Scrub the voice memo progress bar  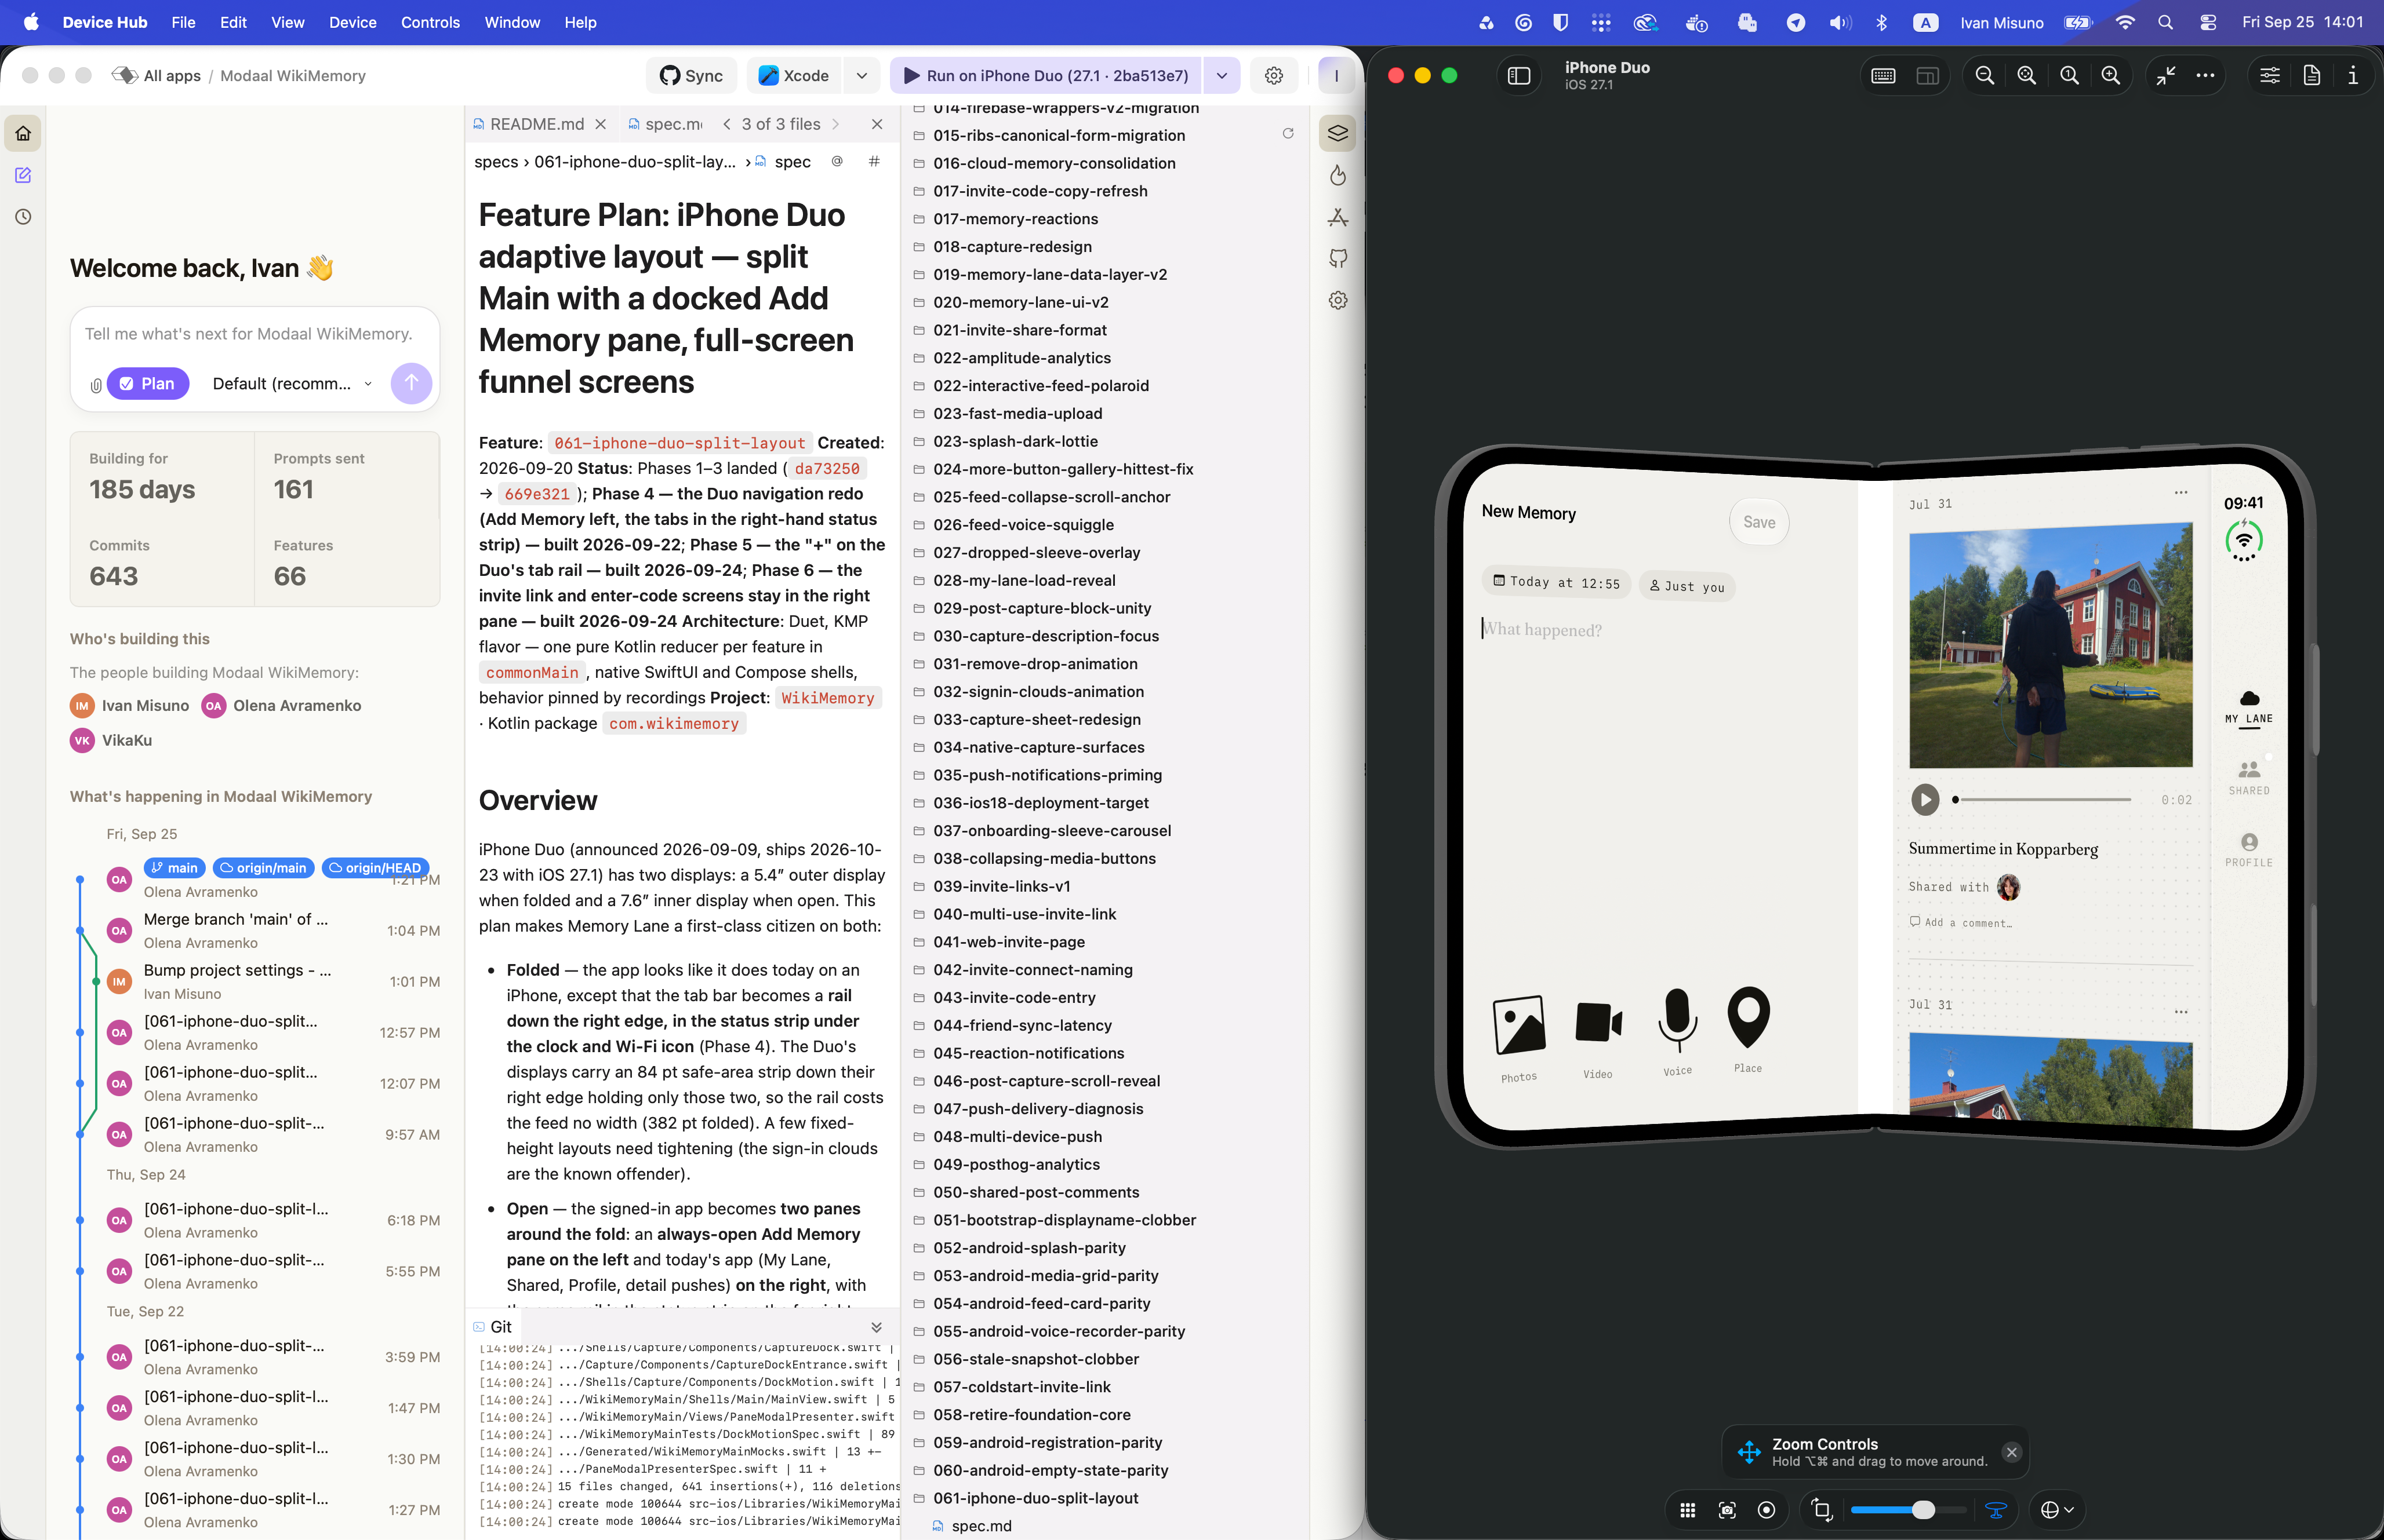[x=2043, y=799]
